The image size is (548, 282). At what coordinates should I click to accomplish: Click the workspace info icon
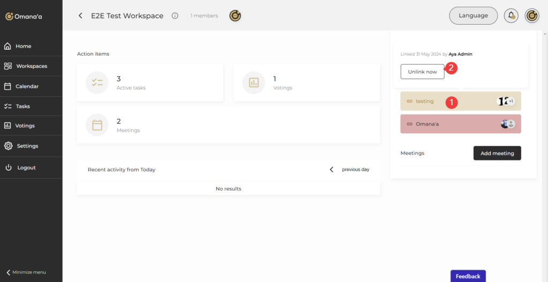click(175, 16)
